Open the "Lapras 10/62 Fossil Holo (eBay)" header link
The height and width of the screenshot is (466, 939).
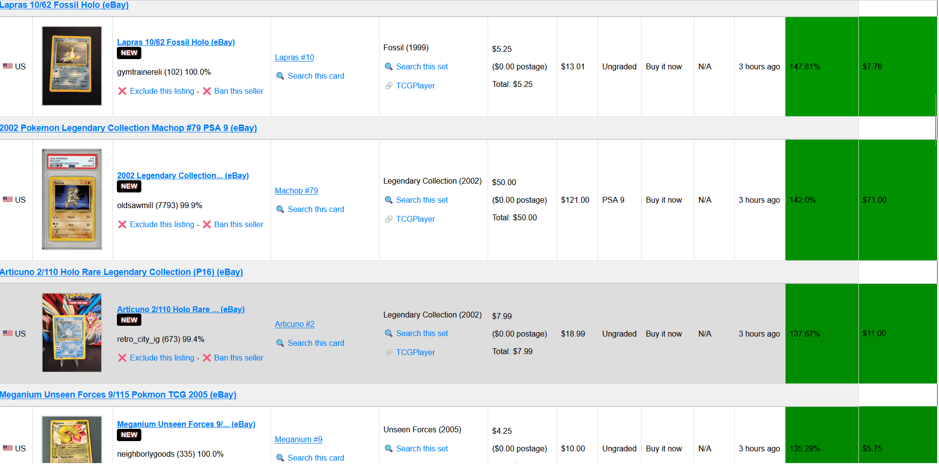click(64, 5)
